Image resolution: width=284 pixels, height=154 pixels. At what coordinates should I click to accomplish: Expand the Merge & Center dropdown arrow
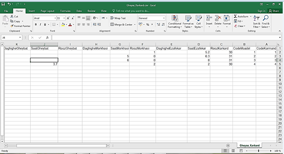point(135,24)
